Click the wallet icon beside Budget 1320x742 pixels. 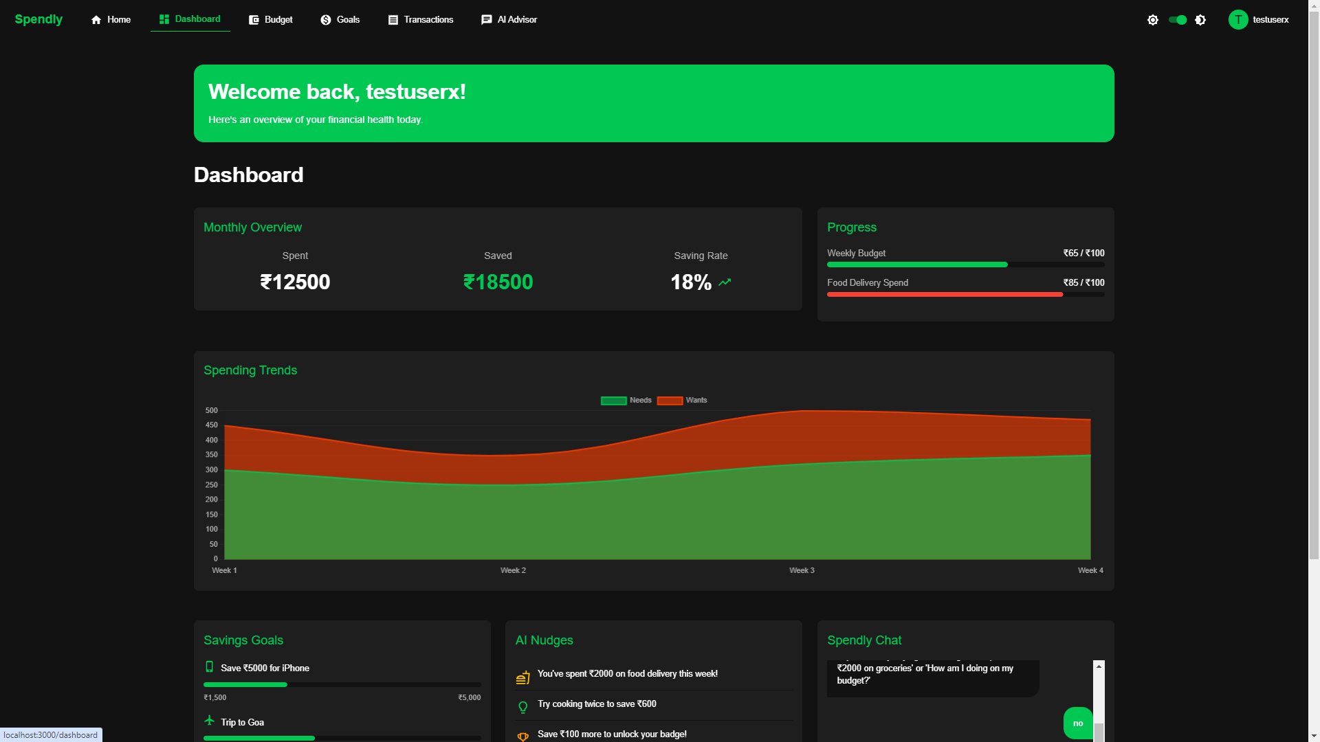coord(254,20)
